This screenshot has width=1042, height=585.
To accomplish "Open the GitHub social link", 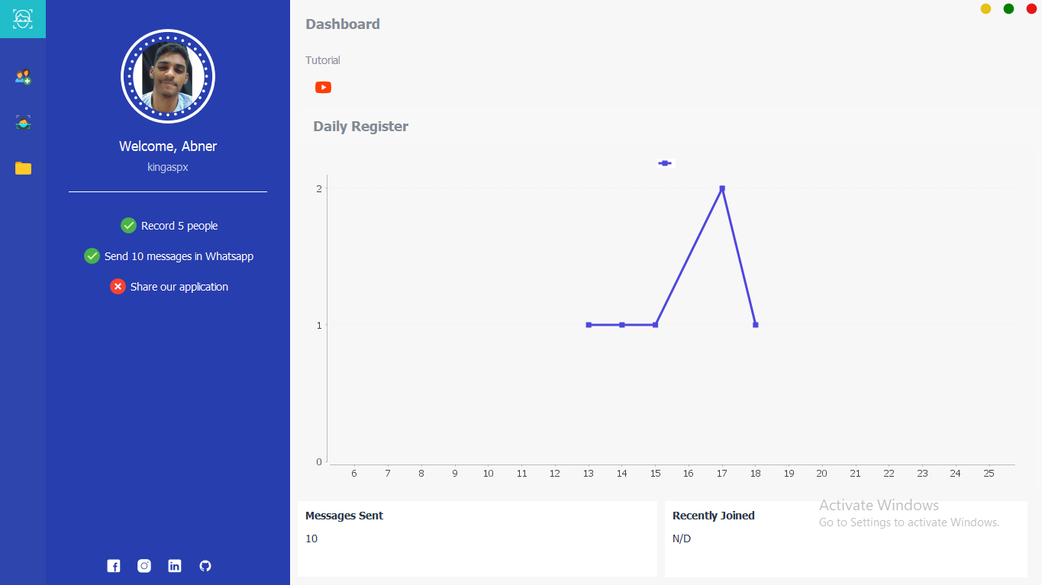I will pos(205,566).
